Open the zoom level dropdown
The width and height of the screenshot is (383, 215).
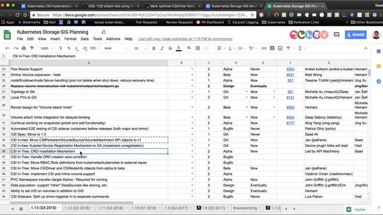coord(47,48)
